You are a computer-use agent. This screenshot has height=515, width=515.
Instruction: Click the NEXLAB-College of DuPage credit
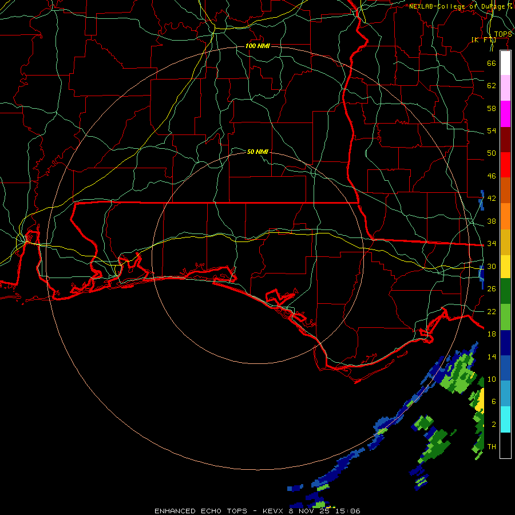[x=460, y=6]
